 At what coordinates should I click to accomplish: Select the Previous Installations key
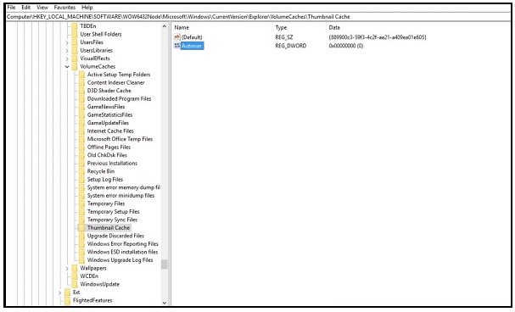[112, 163]
